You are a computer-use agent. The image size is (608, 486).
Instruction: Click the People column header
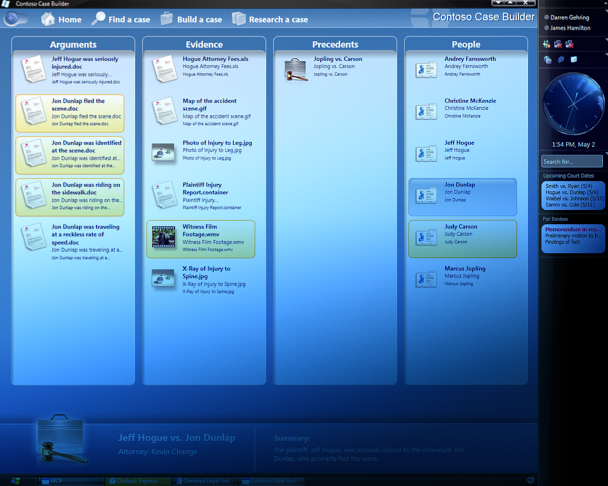466,44
